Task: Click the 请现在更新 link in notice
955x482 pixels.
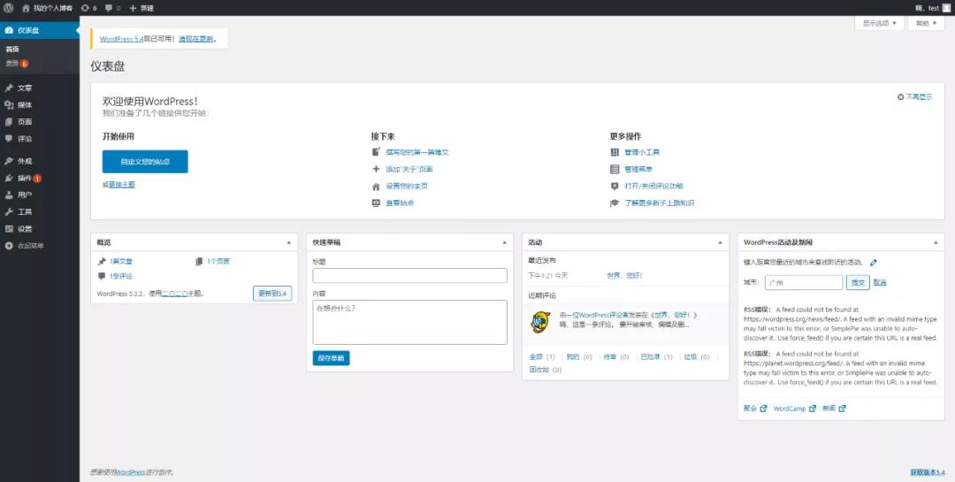Action: coord(196,39)
